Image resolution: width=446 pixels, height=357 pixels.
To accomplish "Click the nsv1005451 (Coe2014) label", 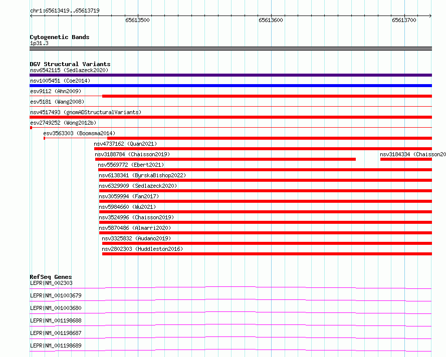I will 60,81.
